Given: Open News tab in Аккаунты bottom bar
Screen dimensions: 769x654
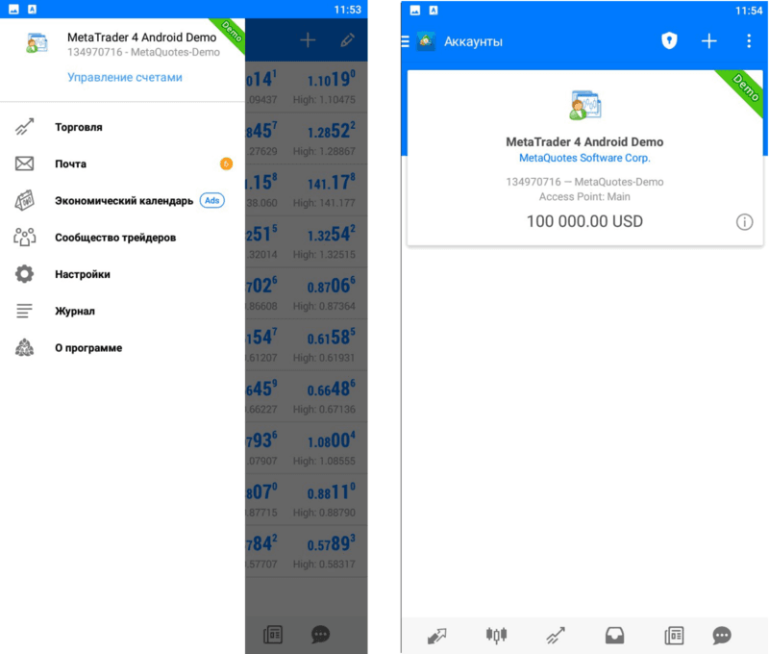Looking at the screenshot, I should (x=674, y=636).
